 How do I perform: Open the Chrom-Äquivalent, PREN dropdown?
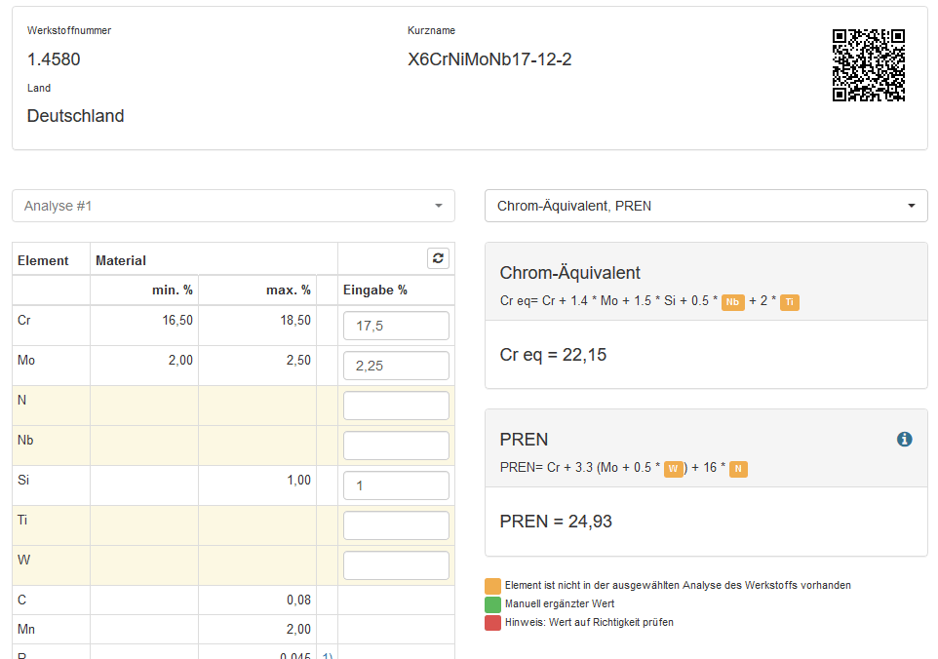tap(706, 206)
